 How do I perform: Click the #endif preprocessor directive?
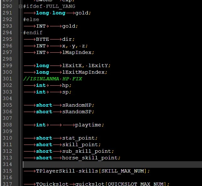coord(33,33)
